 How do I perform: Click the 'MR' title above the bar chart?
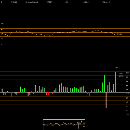point(116,68)
